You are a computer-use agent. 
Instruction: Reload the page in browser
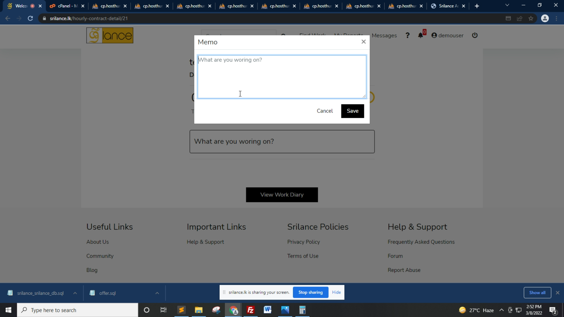click(x=30, y=18)
